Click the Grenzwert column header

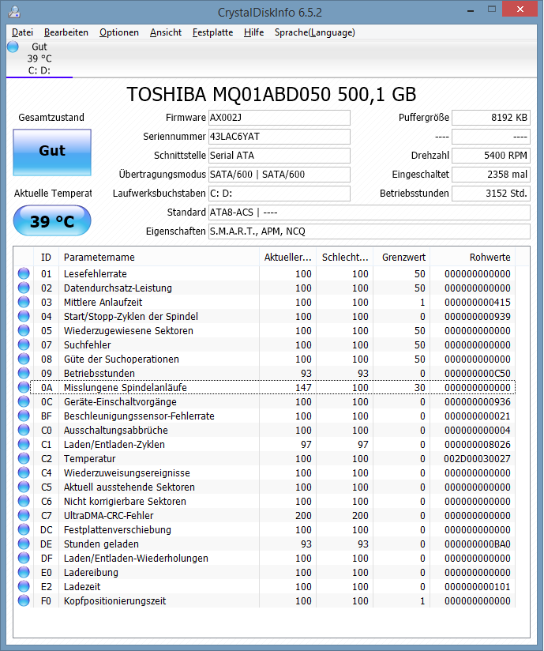pos(402,257)
